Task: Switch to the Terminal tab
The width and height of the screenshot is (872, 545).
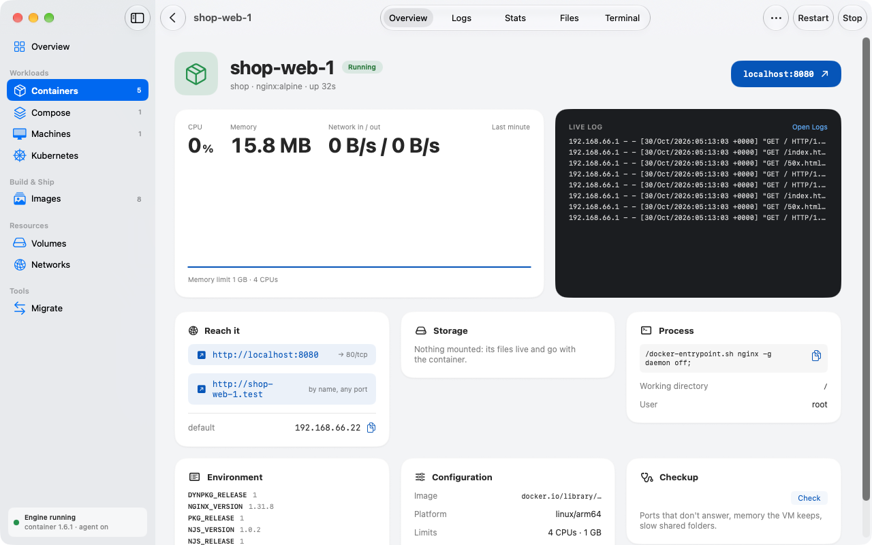Action: coord(623,18)
